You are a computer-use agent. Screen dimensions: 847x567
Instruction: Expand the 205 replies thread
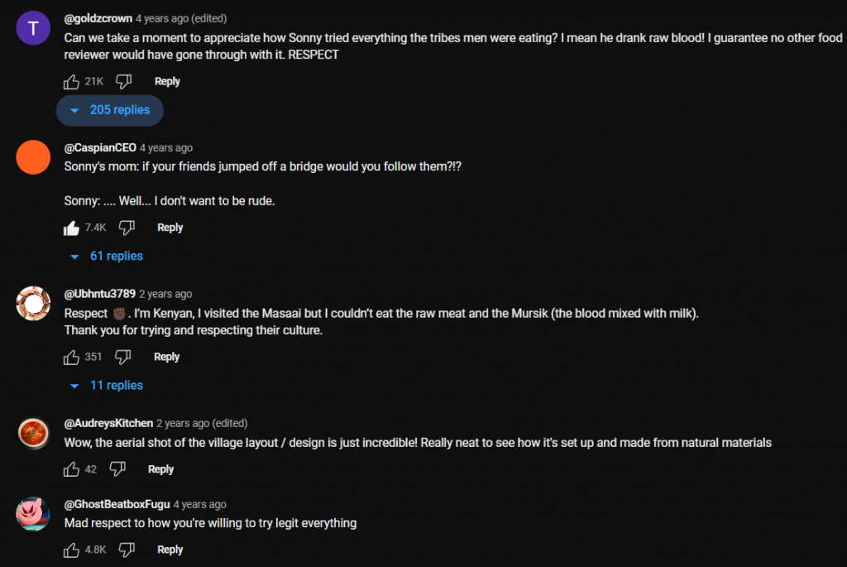coord(110,110)
